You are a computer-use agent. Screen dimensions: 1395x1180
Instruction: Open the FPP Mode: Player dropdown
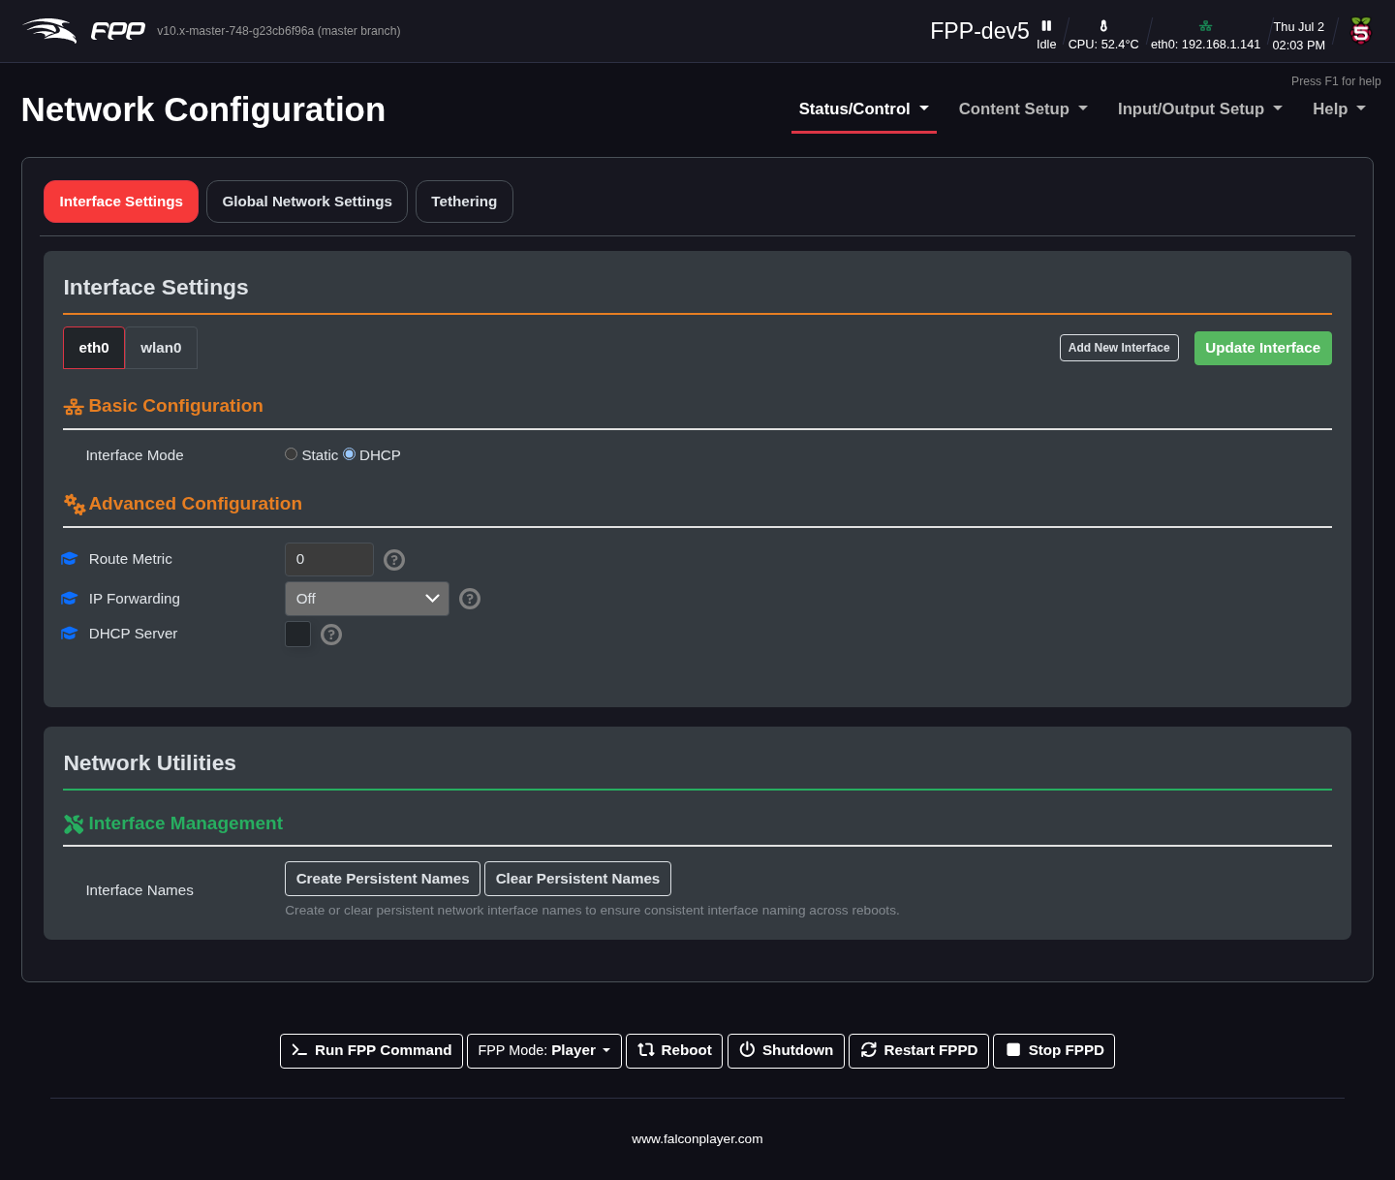pos(544,1051)
